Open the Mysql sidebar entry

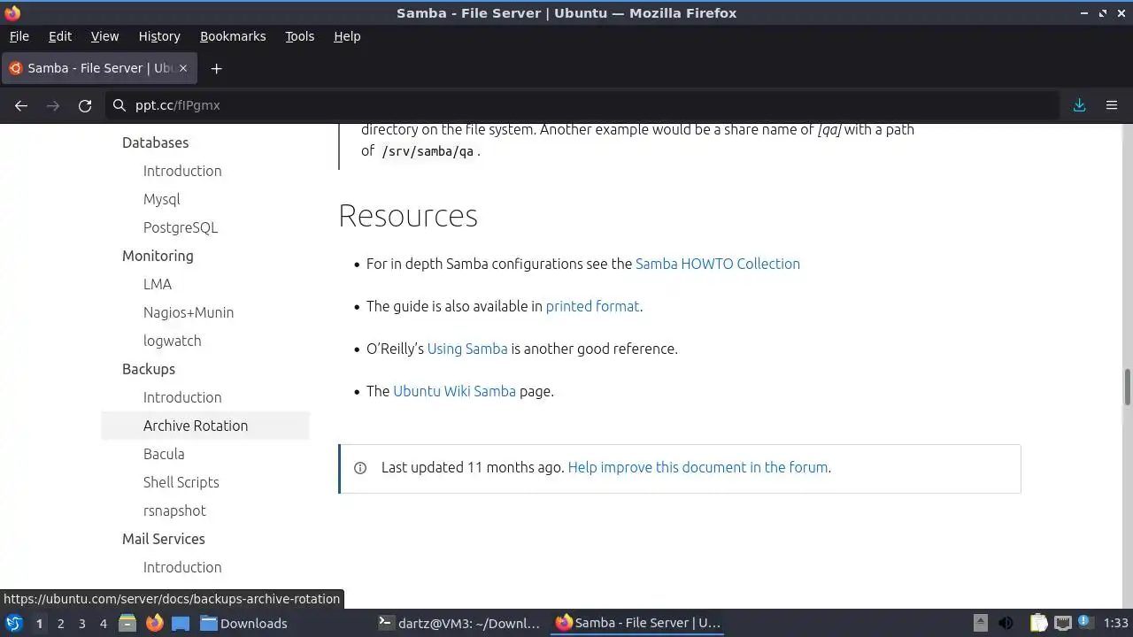pyautogui.click(x=161, y=199)
